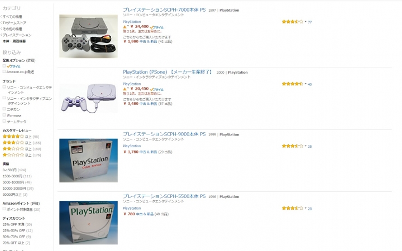The width and height of the screenshot is (402, 251).
Task: Click the 1-star-and-up review filter
Action: click(x=22, y=155)
